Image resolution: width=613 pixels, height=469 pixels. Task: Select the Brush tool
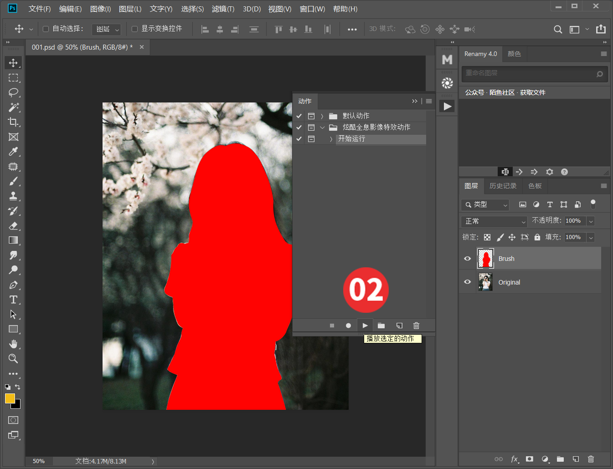(13, 181)
